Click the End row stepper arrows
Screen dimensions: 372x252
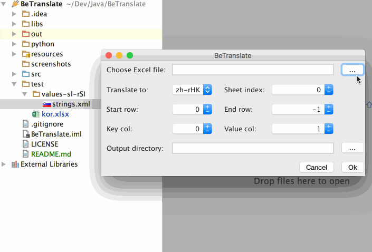pyautogui.click(x=329, y=109)
